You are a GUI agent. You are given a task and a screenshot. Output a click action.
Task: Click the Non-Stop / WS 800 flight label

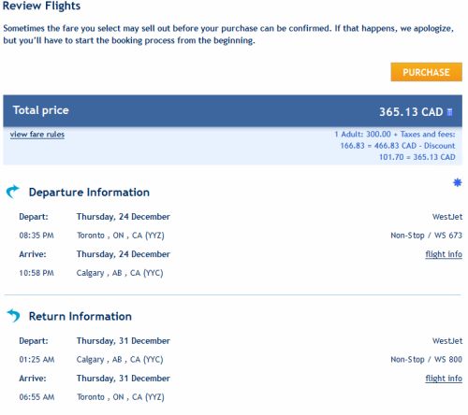click(426, 359)
